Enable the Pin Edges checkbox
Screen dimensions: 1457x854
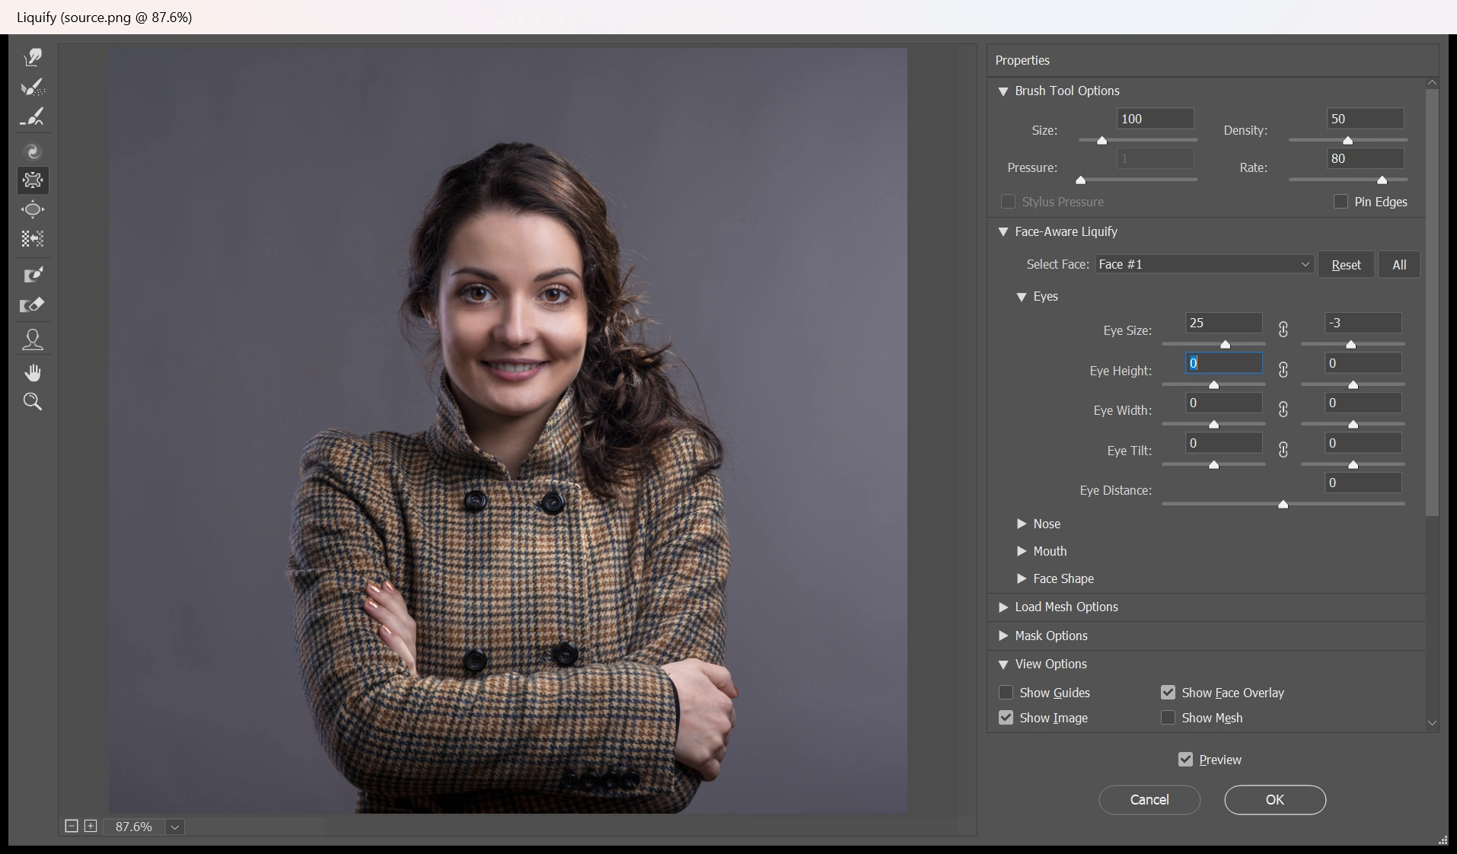tap(1341, 202)
